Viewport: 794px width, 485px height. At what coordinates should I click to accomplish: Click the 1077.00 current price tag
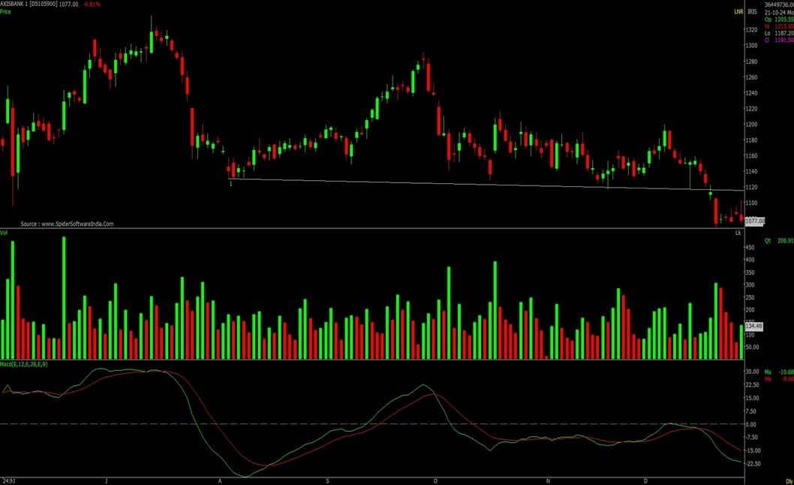754,221
